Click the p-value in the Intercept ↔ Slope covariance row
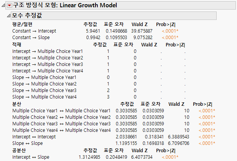This screenshot has width=237, height=161. pos(170,157)
